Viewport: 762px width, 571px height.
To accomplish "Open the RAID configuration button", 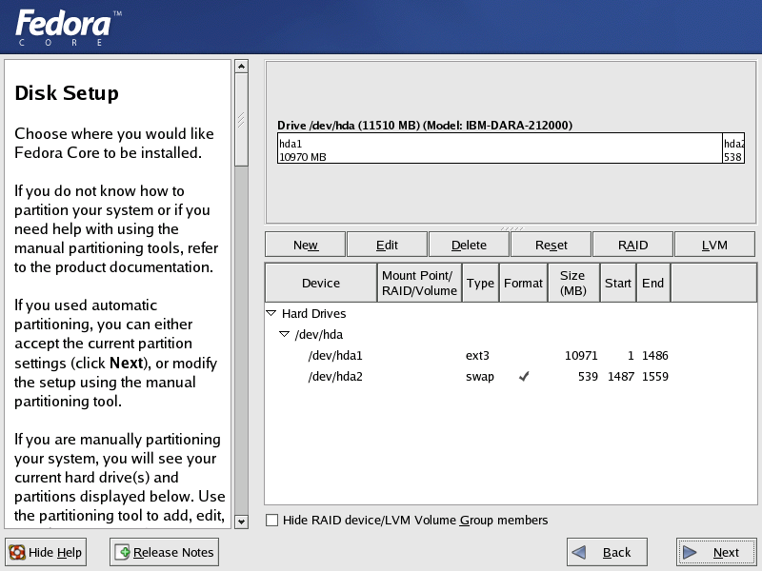I will (632, 245).
